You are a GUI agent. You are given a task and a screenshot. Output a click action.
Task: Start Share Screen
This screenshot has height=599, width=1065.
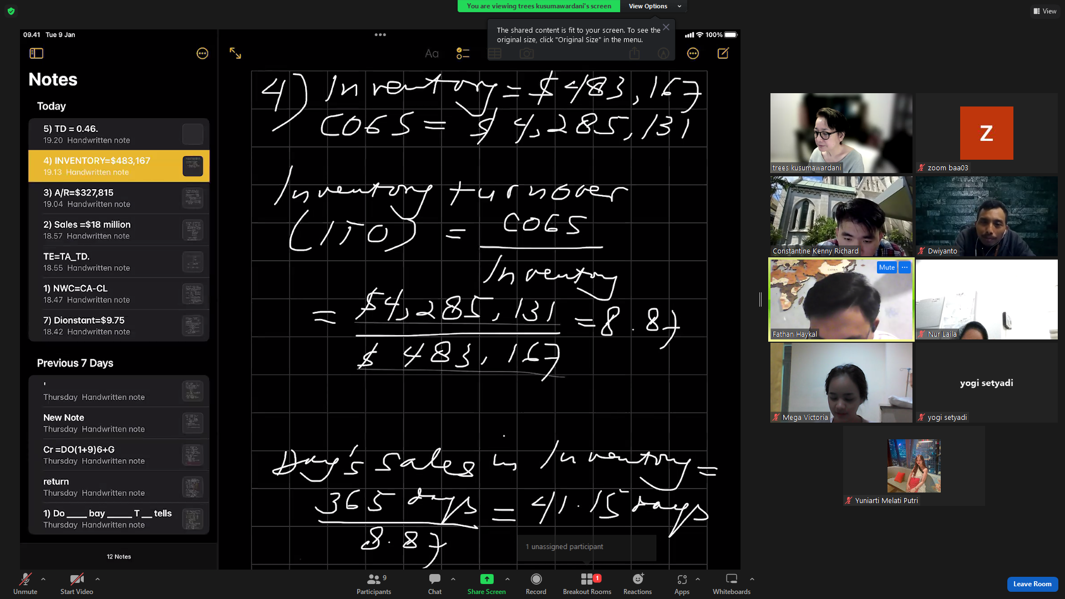point(486,583)
